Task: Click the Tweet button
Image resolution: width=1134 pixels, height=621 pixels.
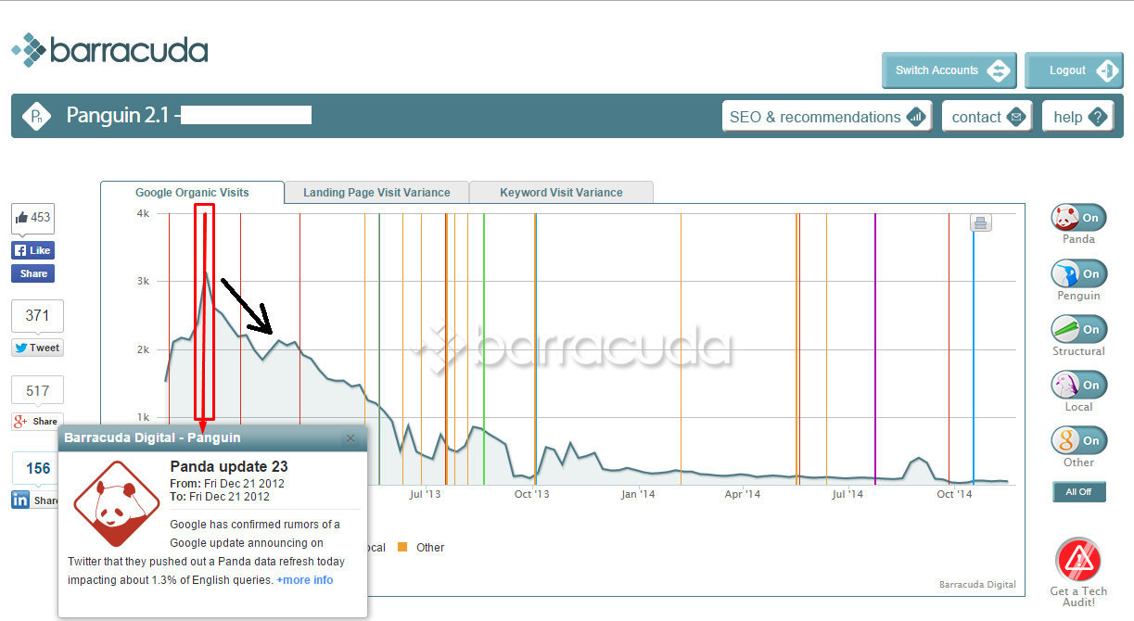Action: (x=37, y=349)
